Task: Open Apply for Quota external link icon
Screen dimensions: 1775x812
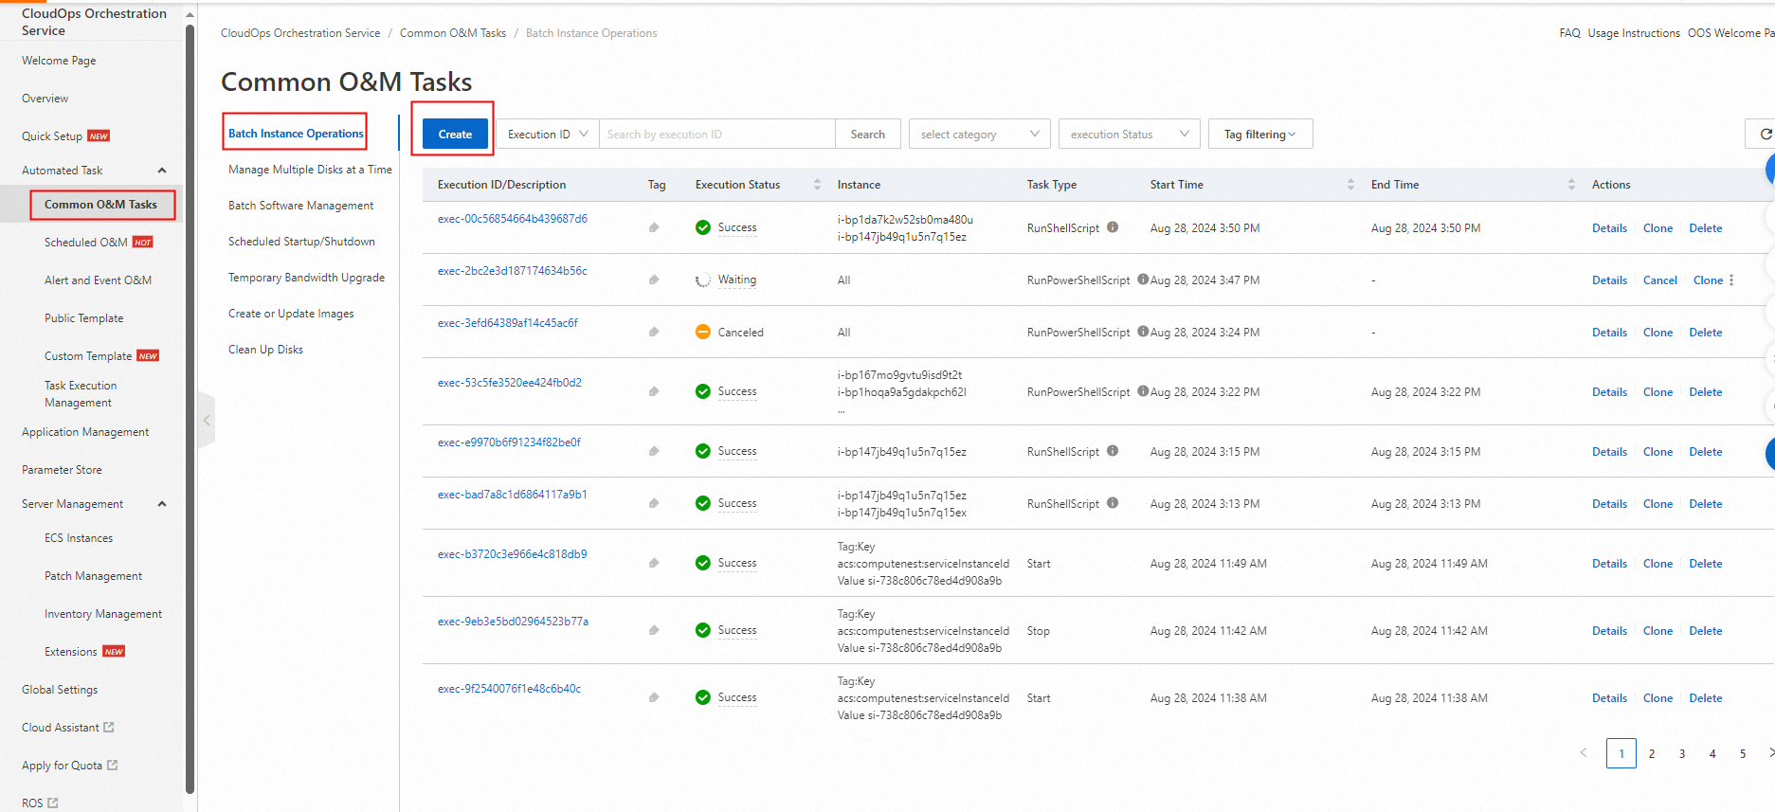Action: pos(113,766)
